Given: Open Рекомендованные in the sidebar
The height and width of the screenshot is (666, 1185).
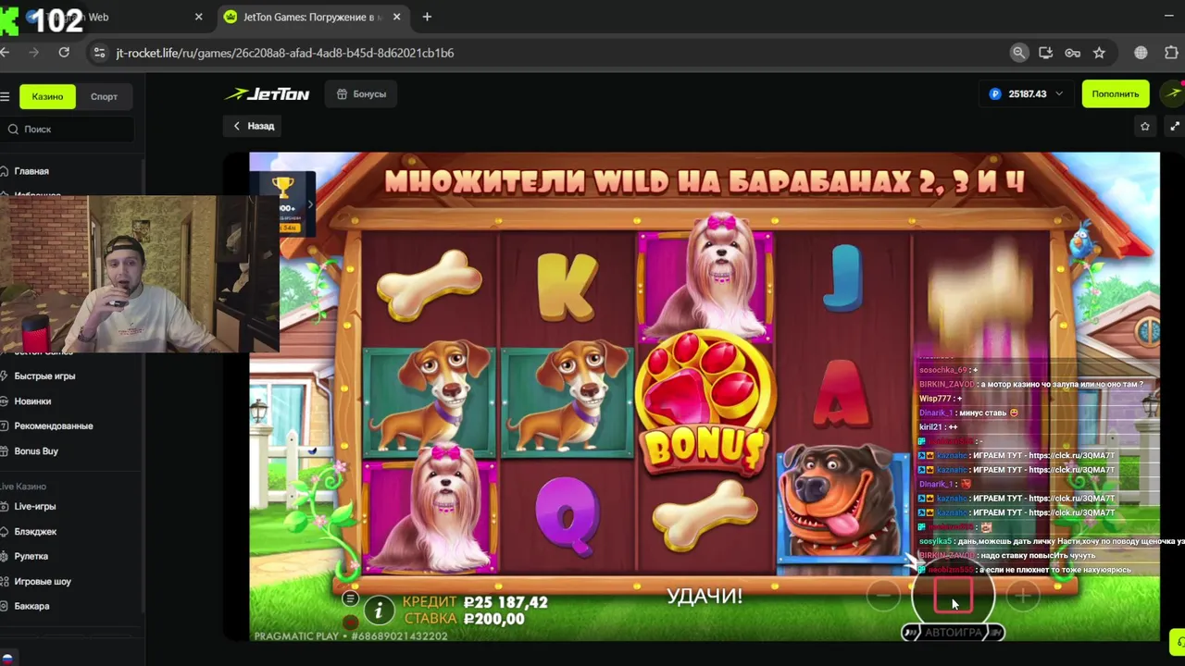Looking at the screenshot, I should click(54, 426).
